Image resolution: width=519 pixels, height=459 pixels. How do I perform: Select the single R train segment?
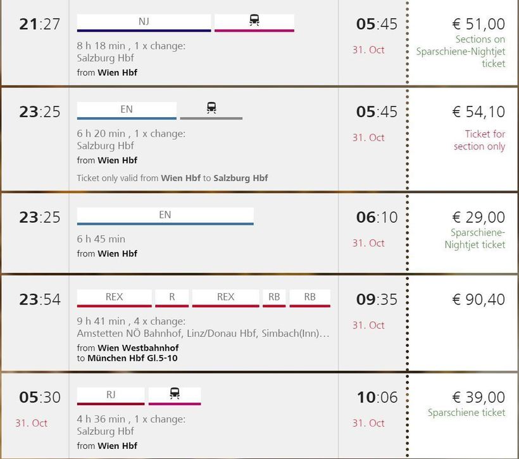tap(172, 297)
